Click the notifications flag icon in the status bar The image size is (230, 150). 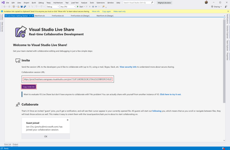[223, 149]
